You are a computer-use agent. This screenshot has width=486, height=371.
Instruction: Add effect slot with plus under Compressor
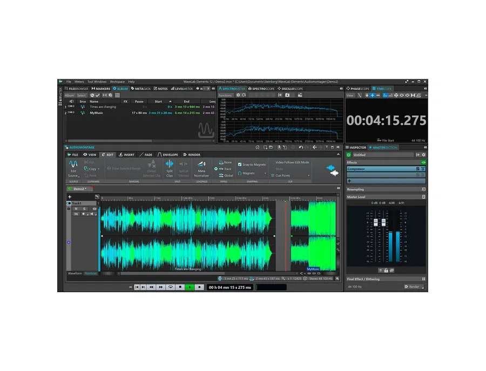349,181
